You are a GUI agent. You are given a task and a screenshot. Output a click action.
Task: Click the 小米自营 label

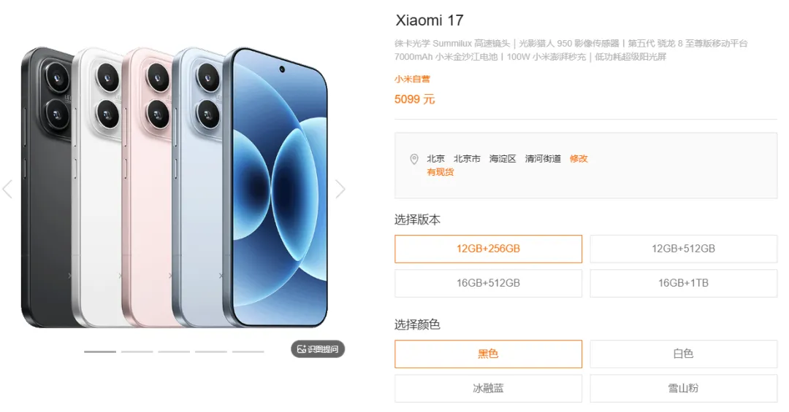[x=412, y=79]
